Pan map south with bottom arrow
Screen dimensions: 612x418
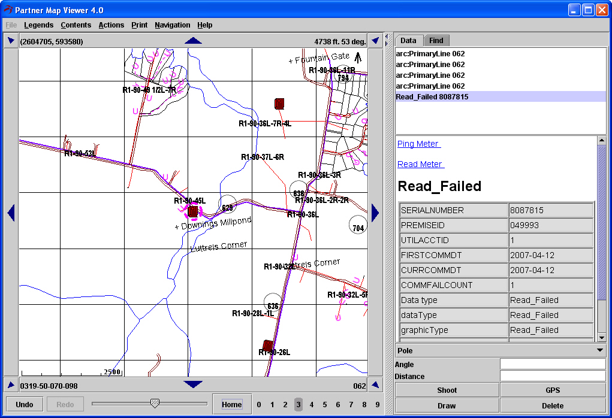coord(193,384)
